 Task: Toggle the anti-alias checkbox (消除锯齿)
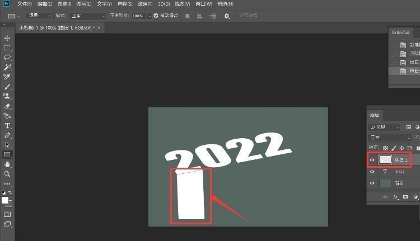point(156,16)
